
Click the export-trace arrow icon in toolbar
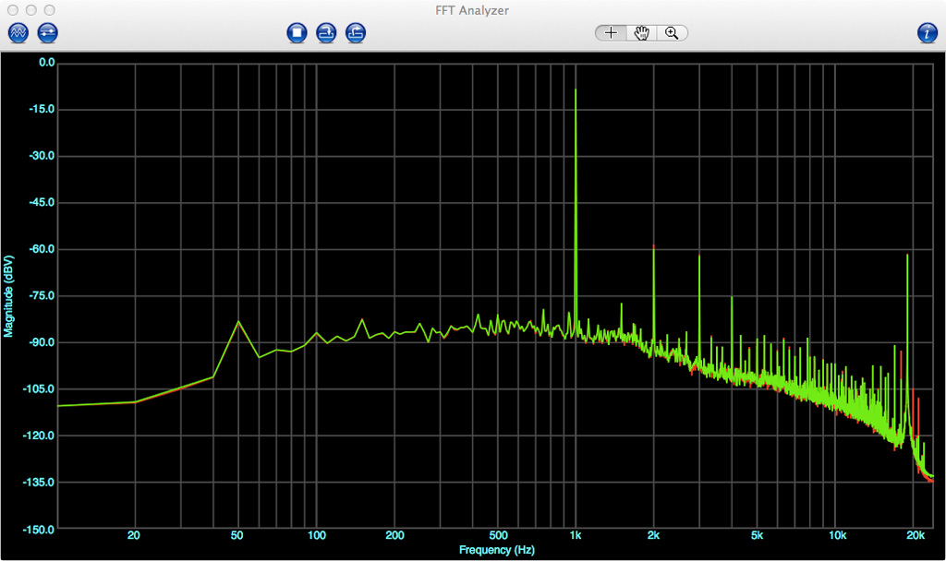356,33
